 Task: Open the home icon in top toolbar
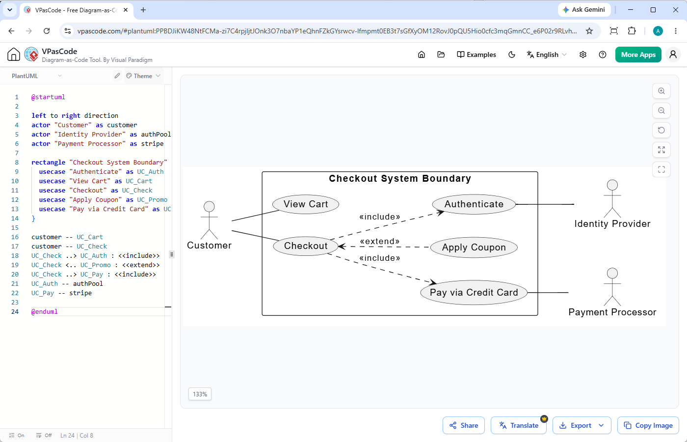coord(422,55)
